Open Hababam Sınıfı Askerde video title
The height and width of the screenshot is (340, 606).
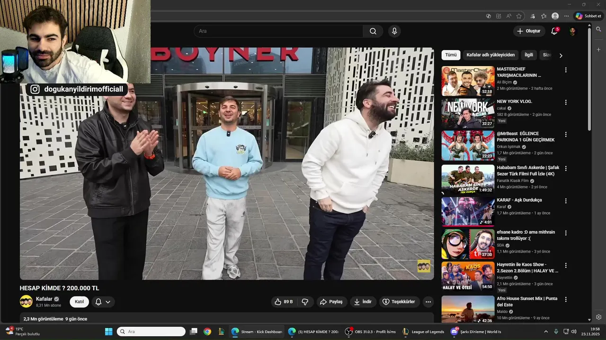pos(528,170)
